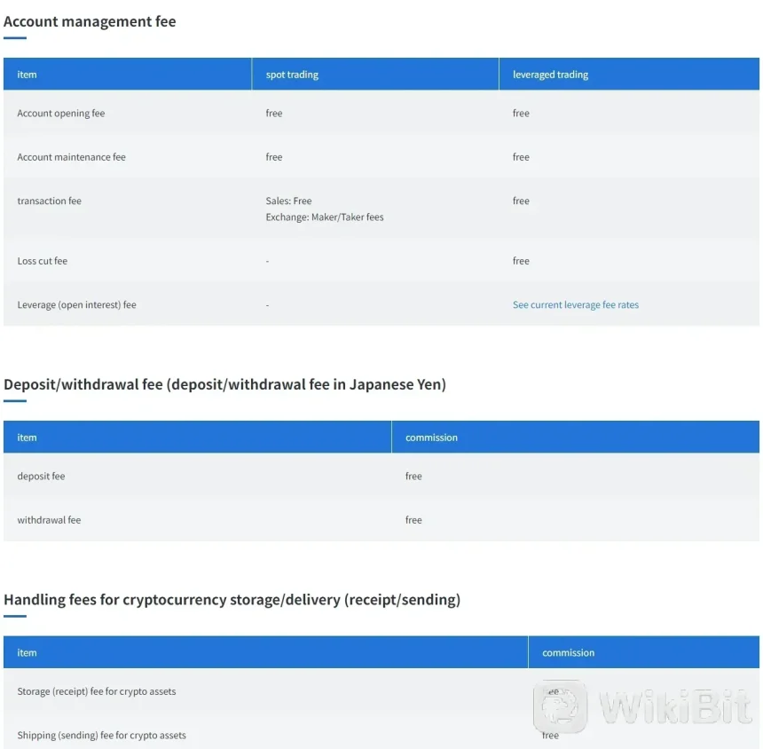The image size is (763, 749).
Task: Click the 'transaction fee' row label
Action: [49, 201]
